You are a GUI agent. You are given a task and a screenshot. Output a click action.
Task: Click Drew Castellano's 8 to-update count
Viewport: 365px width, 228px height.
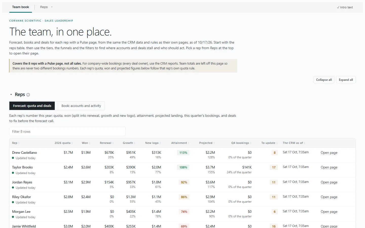275,153
